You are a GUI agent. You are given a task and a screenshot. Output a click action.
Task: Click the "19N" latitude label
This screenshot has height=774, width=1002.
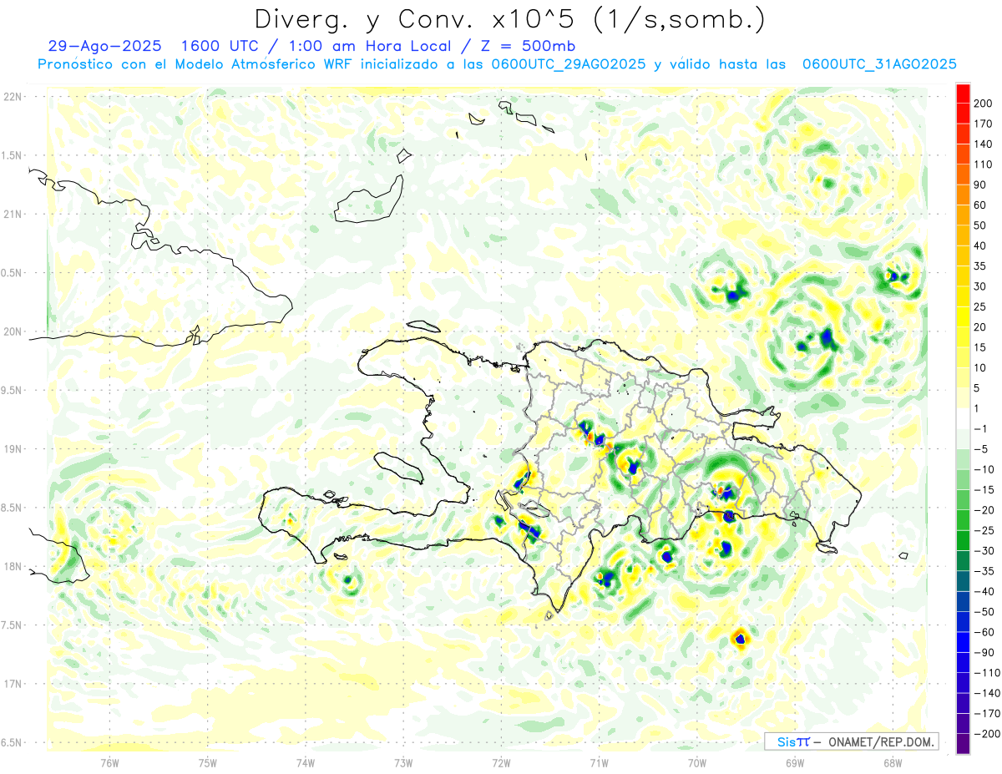click(12, 449)
